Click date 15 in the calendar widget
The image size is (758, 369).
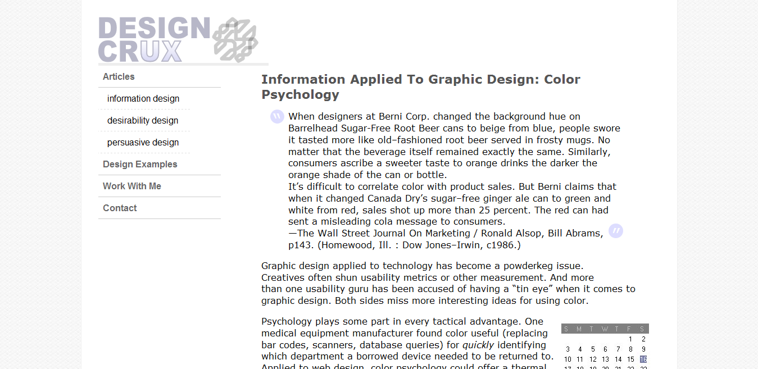tap(630, 359)
